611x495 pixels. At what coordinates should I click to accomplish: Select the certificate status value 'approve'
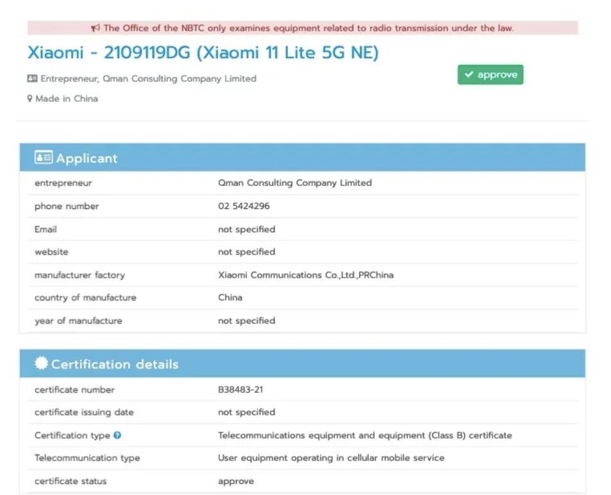click(236, 482)
